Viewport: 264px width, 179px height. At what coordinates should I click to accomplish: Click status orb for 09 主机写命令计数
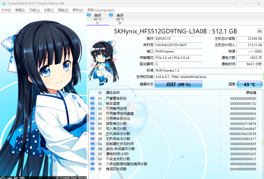[92, 139]
